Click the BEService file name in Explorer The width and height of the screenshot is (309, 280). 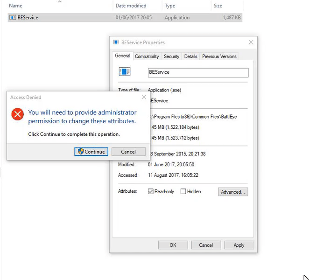pyautogui.click(x=28, y=17)
